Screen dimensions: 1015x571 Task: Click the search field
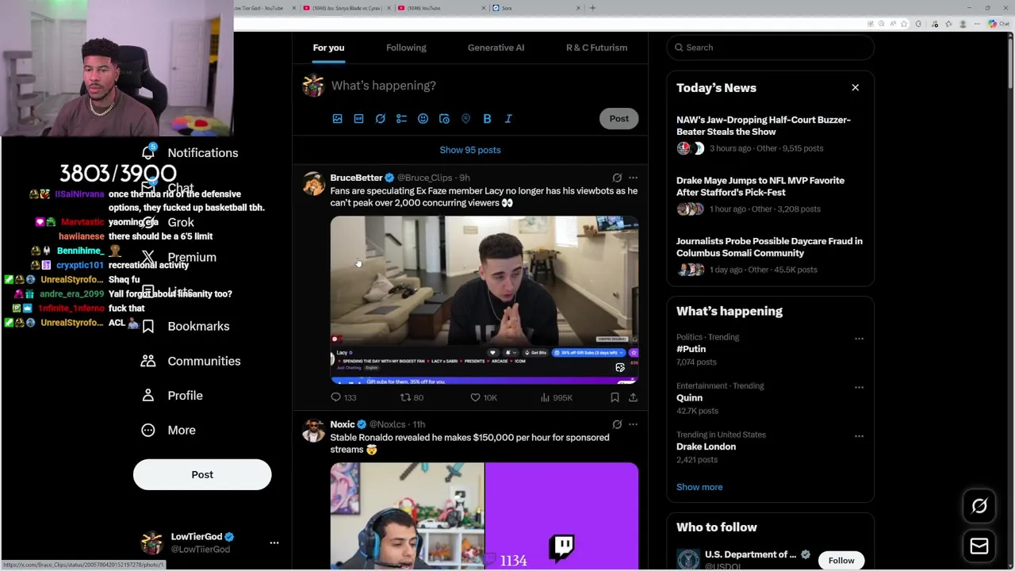click(770, 48)
